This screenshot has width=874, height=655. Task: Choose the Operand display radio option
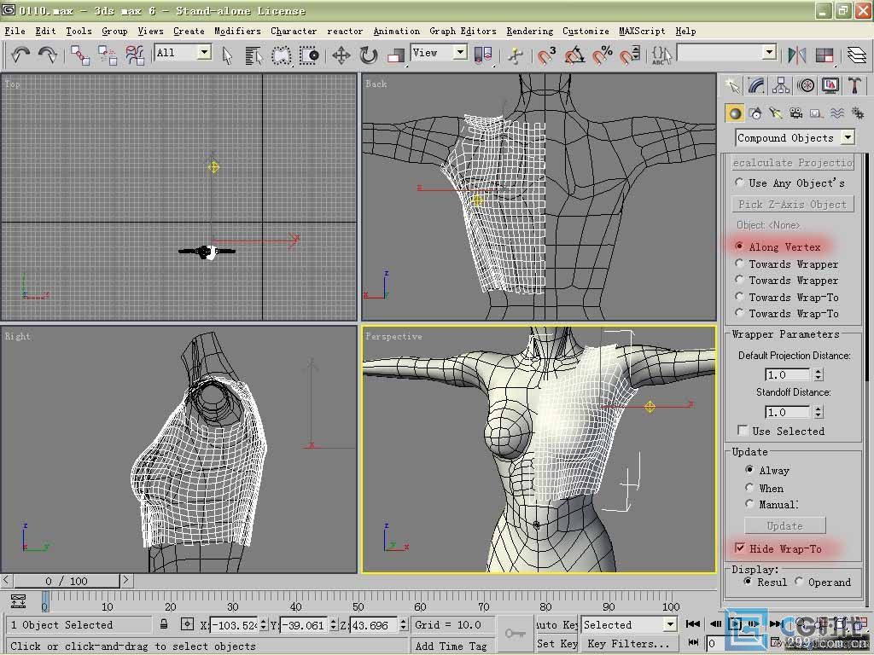point(799,582)
